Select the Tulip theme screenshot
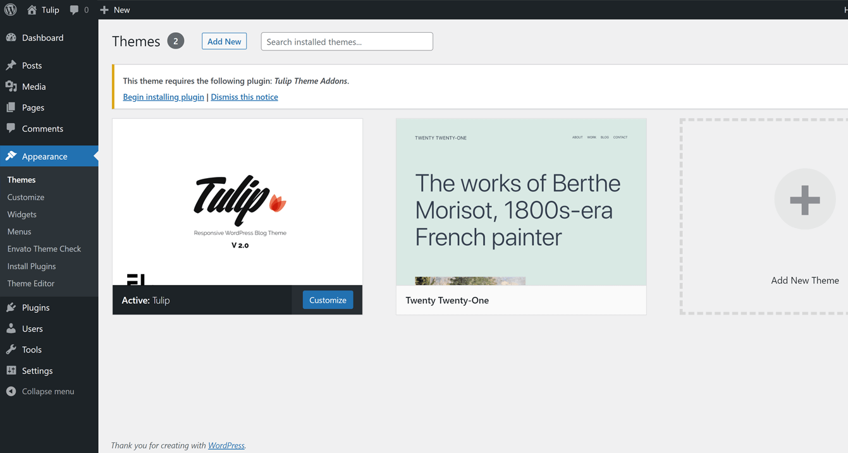Viewport: 848px width, 453px height. [237, 202]
